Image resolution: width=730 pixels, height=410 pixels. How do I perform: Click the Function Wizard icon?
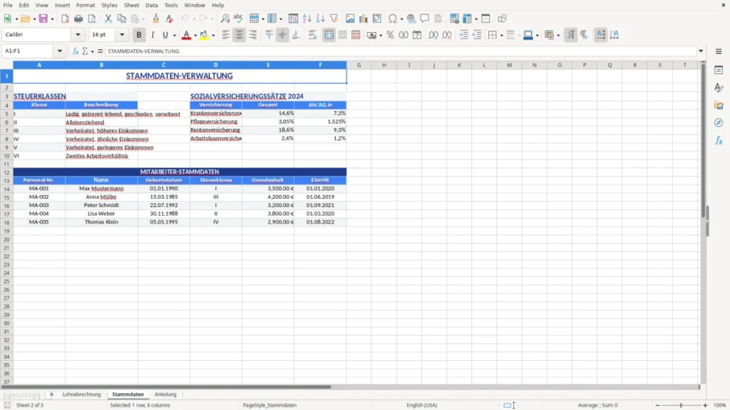pyautogui.click(x=76, y=51)
